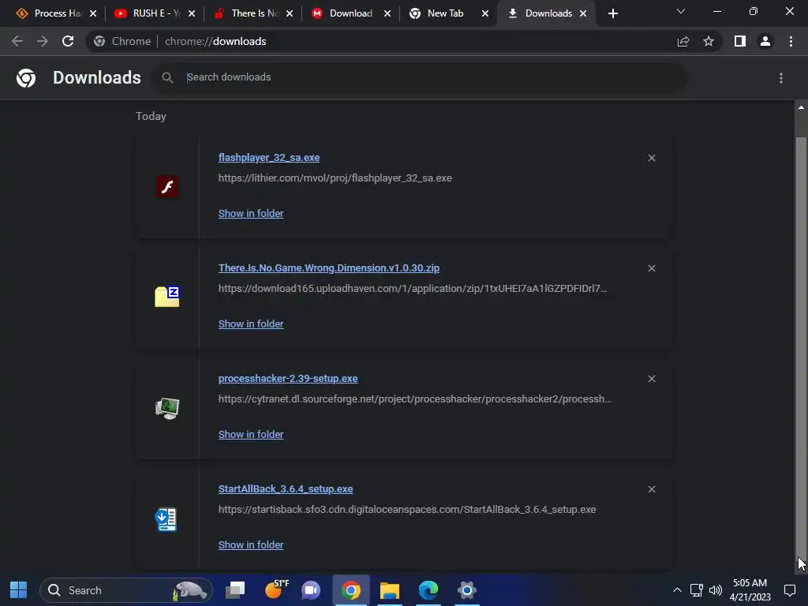Click the zip archive file icon

(167, 297)
